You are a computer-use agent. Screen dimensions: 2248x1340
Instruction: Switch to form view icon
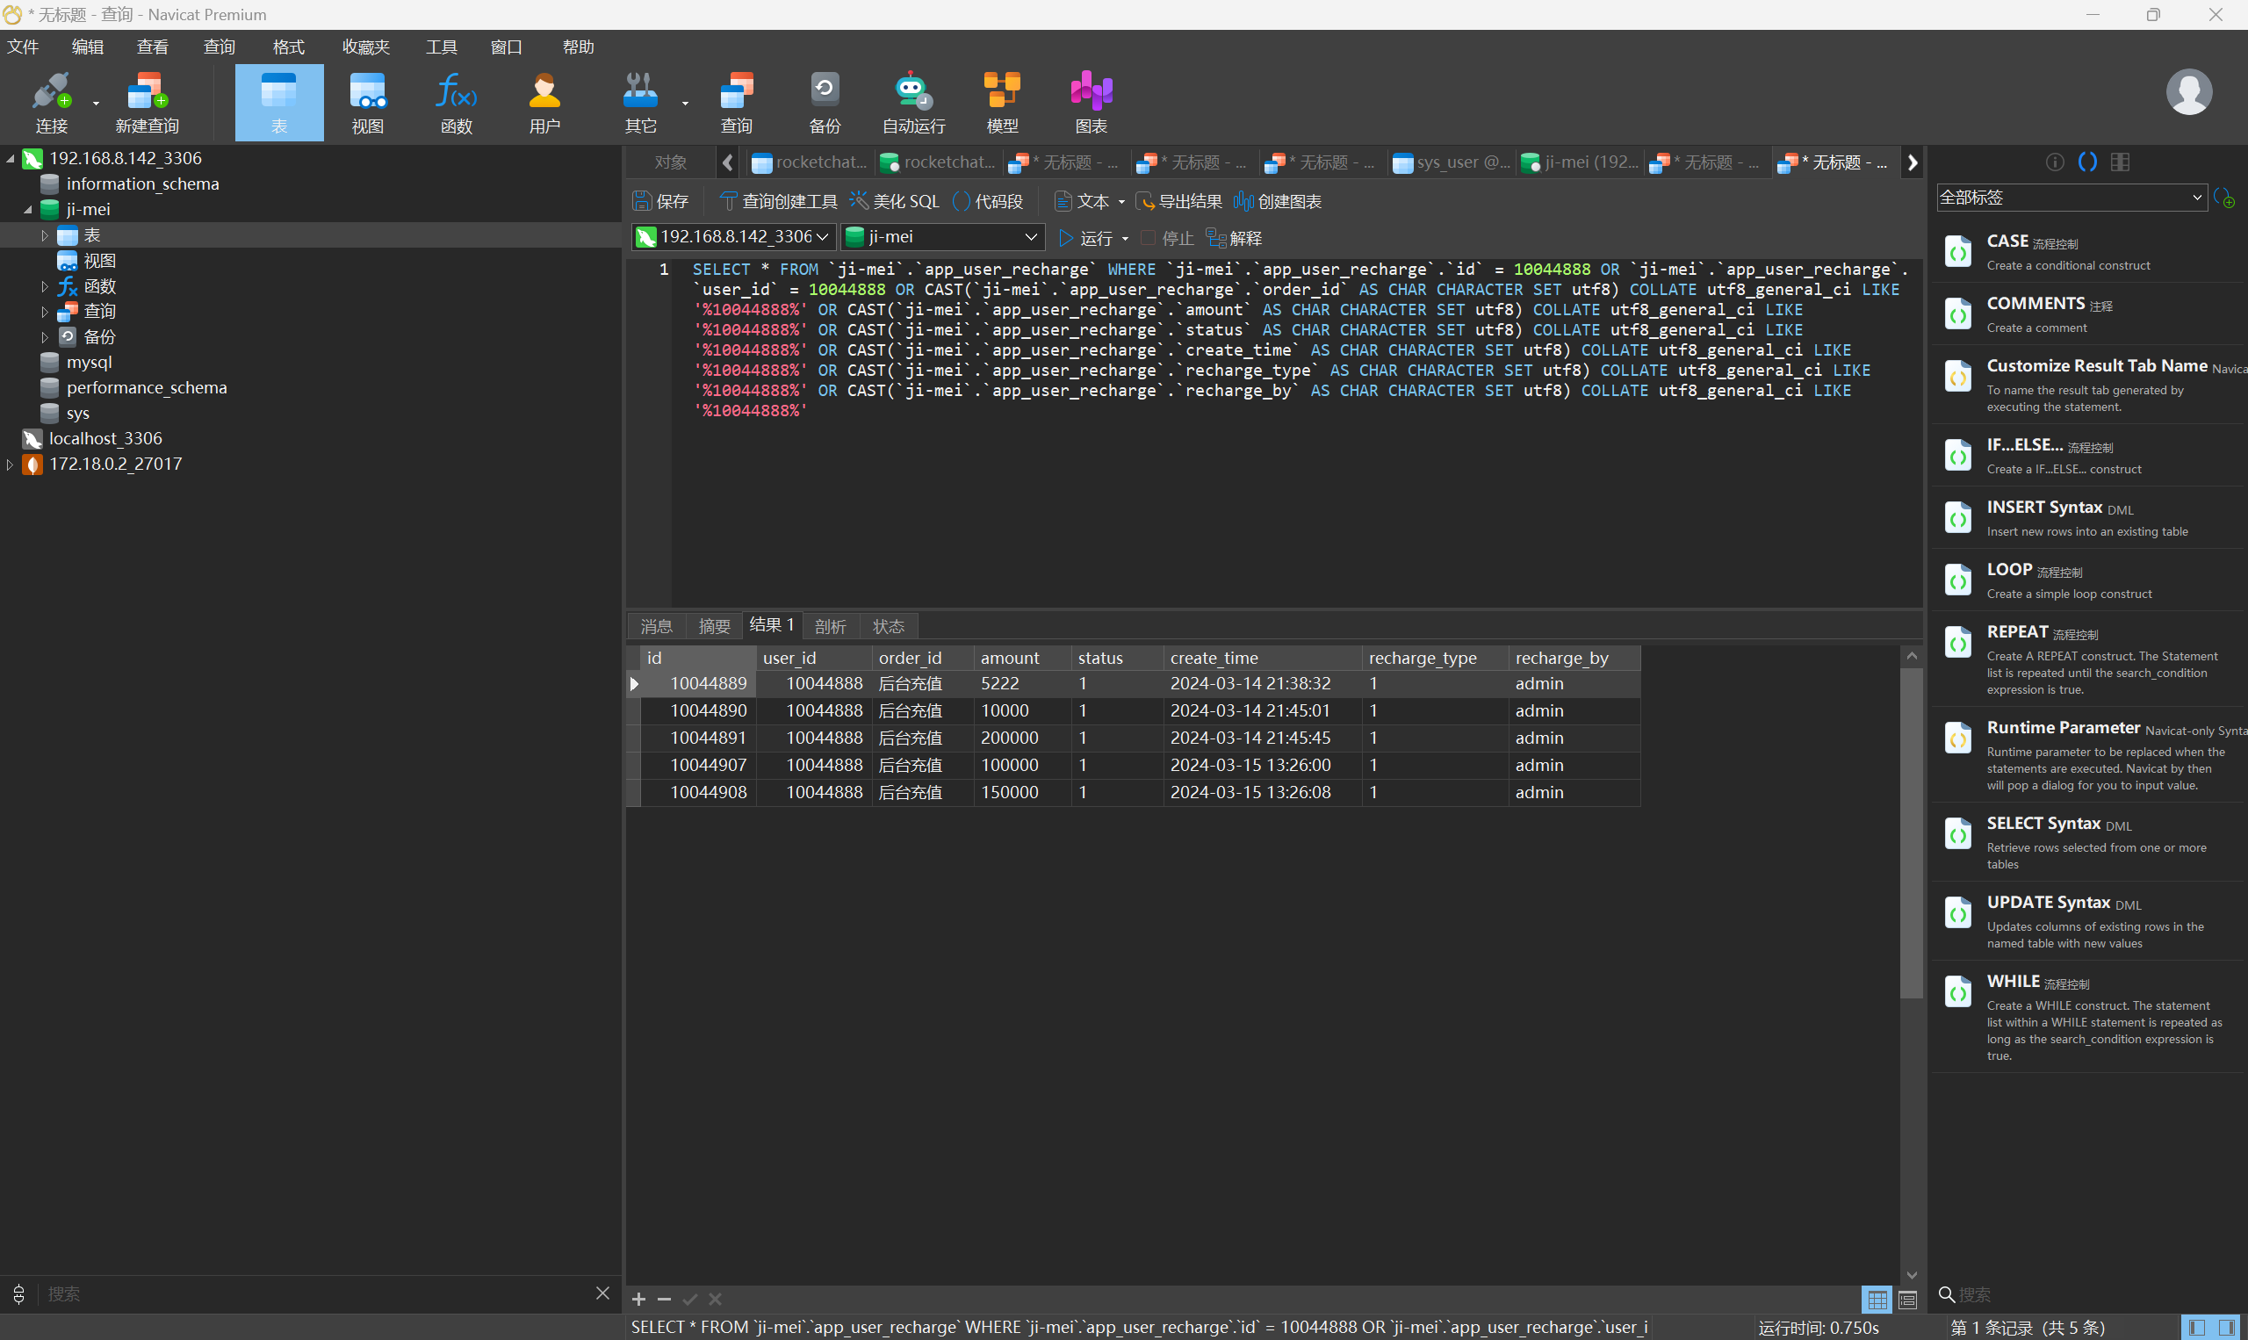(1907, 1300)
